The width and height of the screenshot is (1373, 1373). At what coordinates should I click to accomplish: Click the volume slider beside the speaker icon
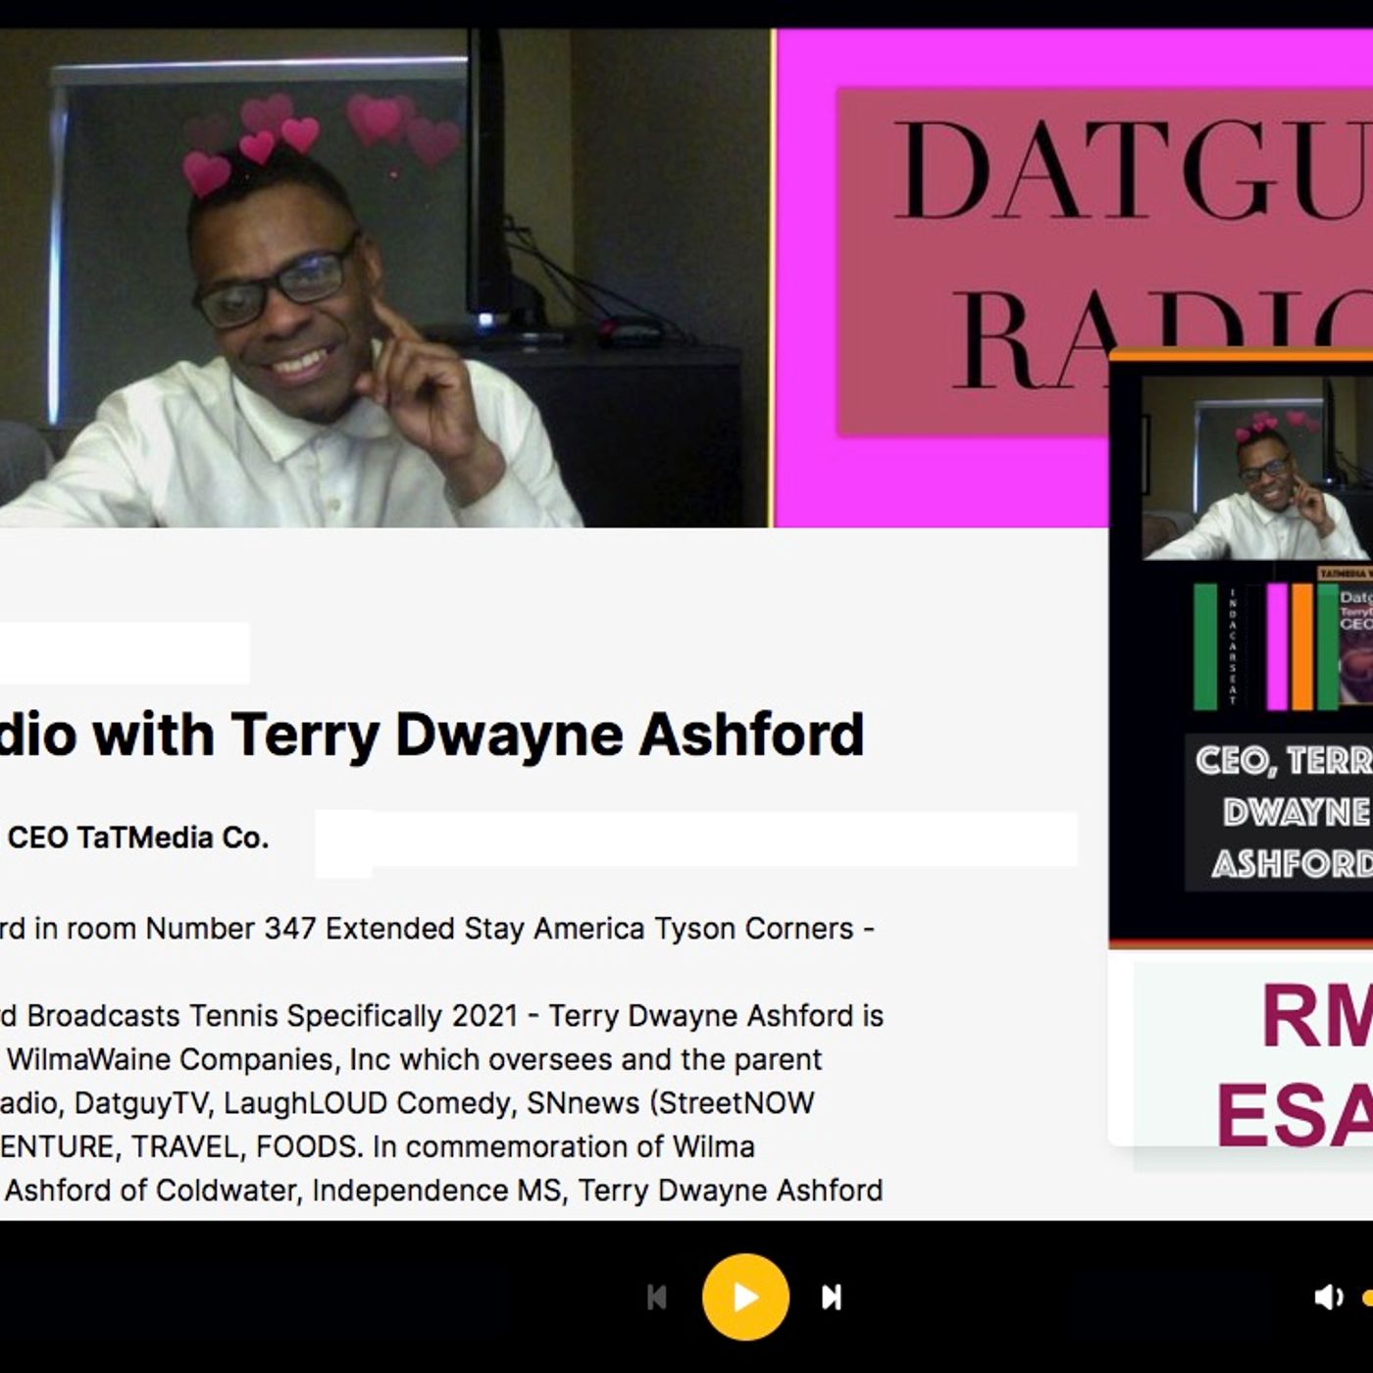point(1367,1297)
